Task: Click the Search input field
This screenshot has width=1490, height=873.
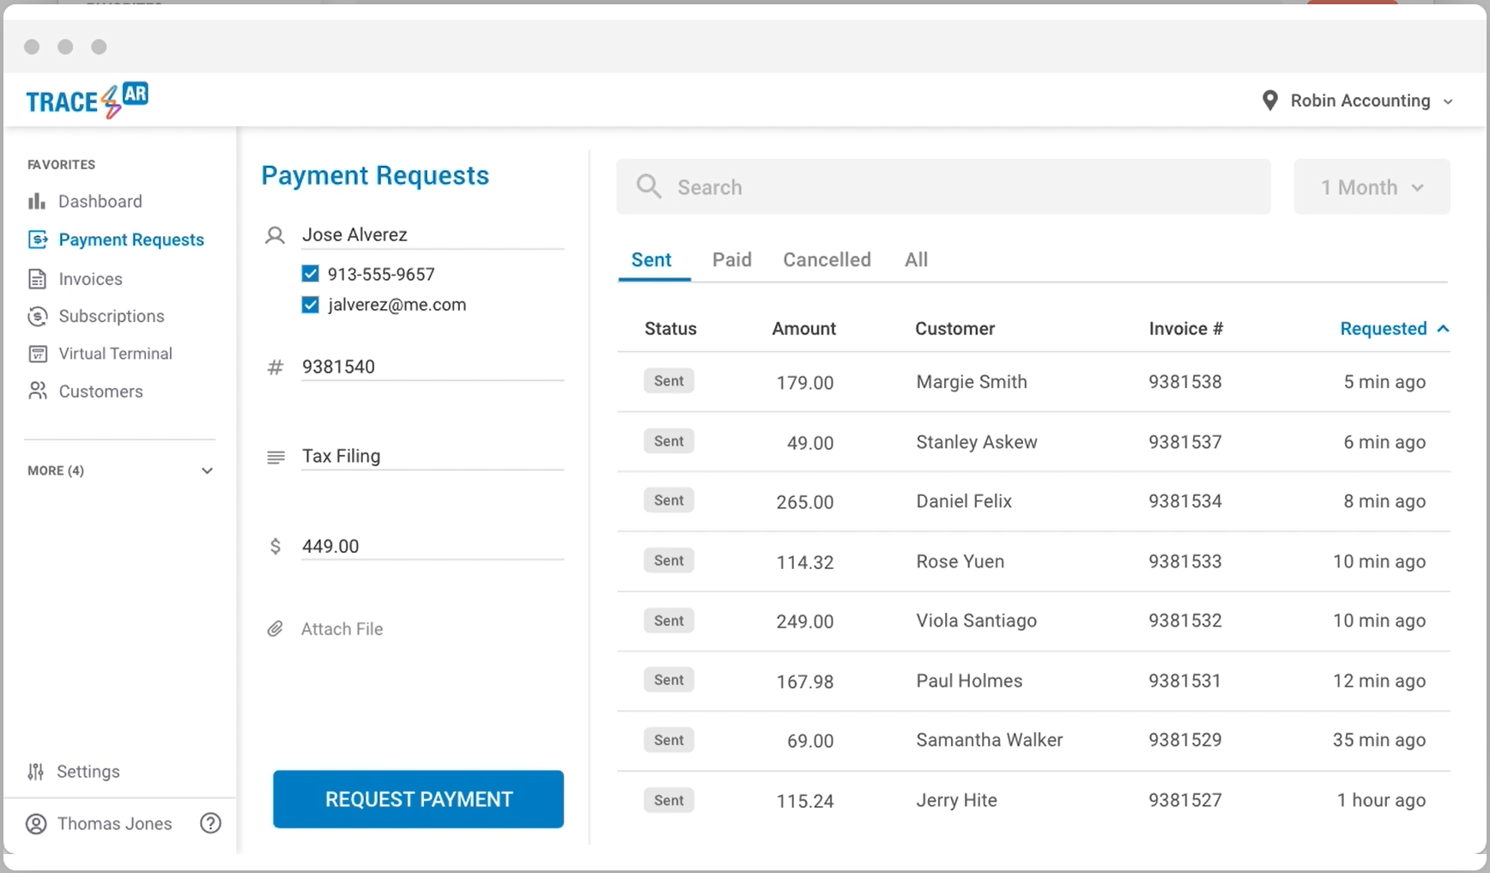Action: coord(943,186)
